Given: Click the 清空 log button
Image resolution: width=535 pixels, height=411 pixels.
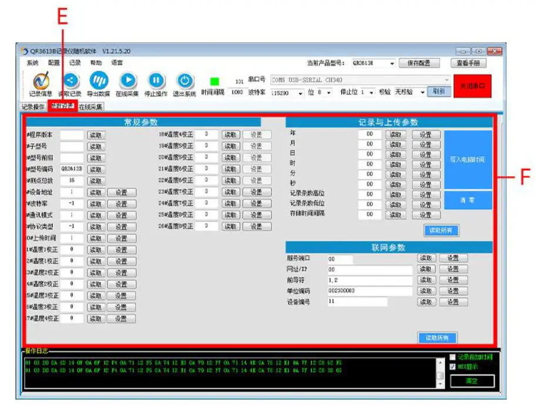Looking at the screenshot, I should [472, 381].
